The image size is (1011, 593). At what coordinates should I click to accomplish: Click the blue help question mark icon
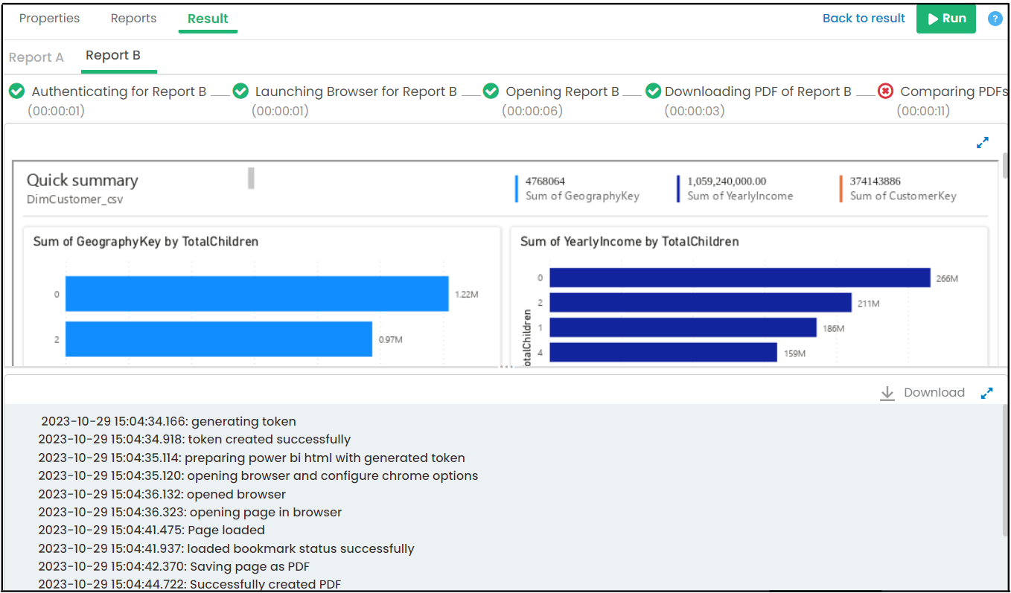(995, 19)
